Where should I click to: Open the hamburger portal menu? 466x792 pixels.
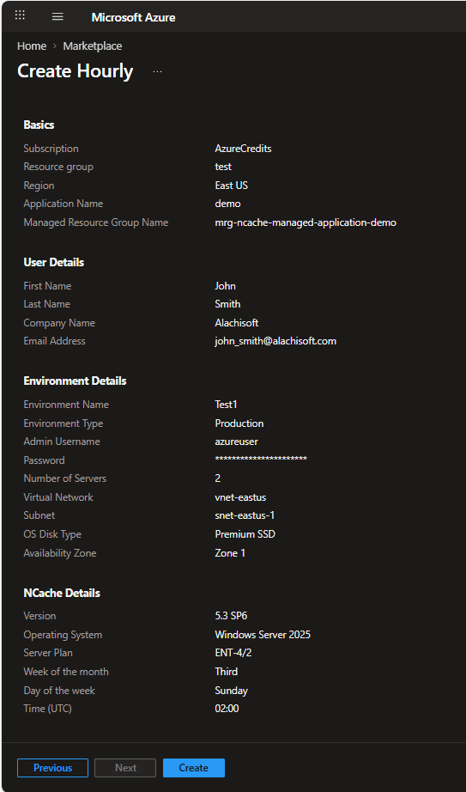coord(57,16)
